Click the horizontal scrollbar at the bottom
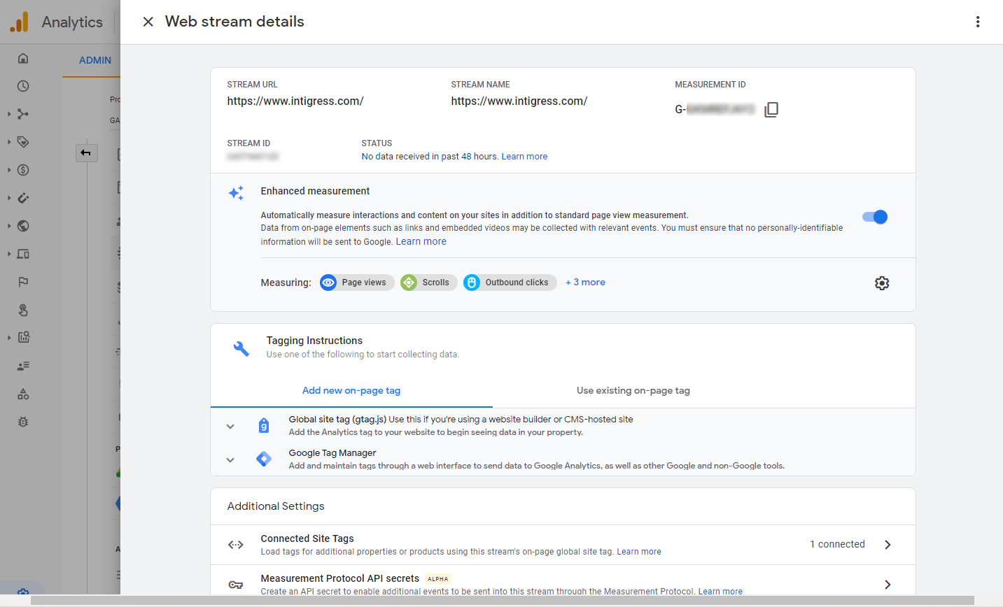Viewport: 1003px width, 607px height. (501, 601)
